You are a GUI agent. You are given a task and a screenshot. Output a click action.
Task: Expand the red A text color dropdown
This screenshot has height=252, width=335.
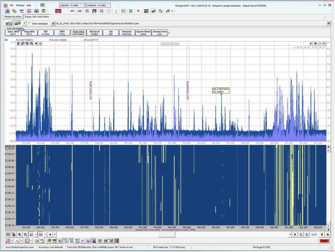pos(21,241)
